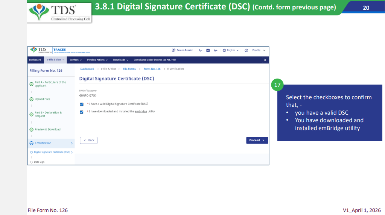Click the Screen Reader icon
This screenshot has height=215, width=385.
tap(173, 50)
